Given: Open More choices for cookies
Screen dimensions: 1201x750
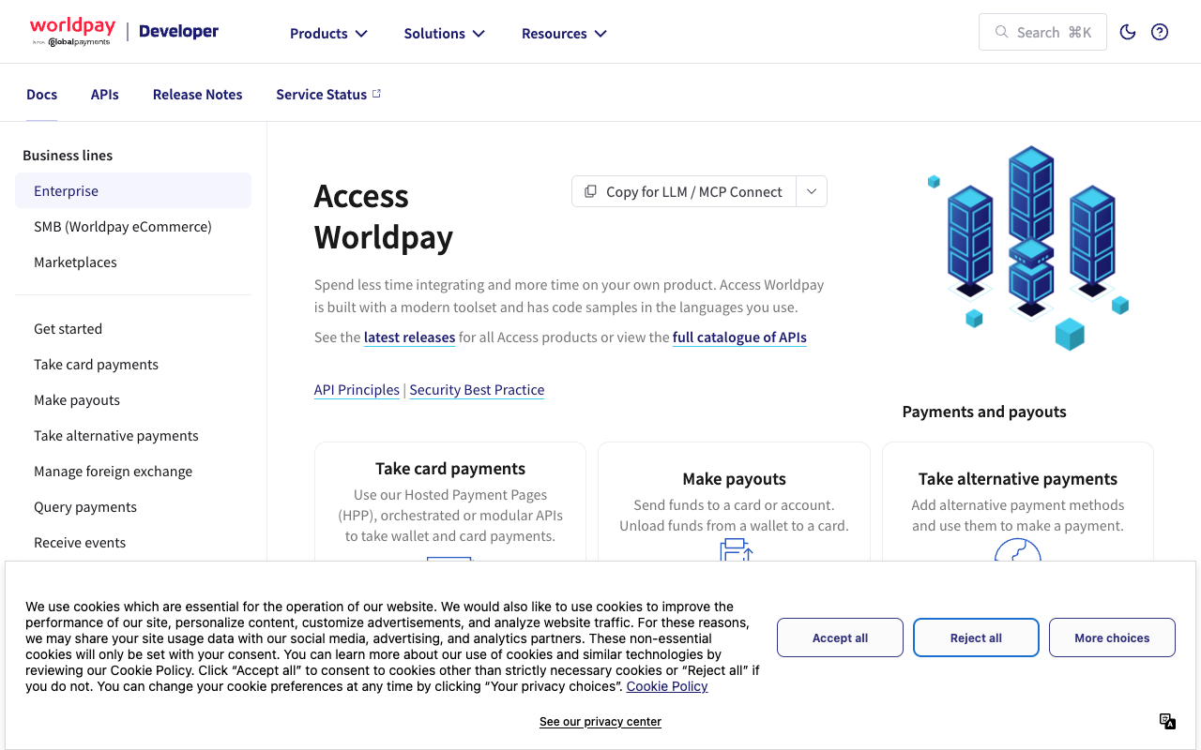Looking at the screenshot, I should 1112,637.
